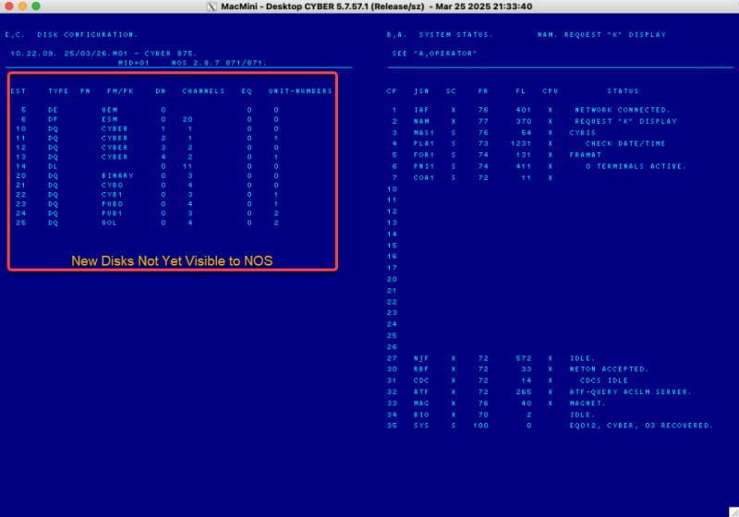The height and width of the screenshot is (517, 739).
Task: Click the COA1 job name
Action: [x=424, y=177]
